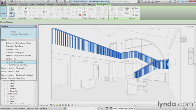The width and height of the screenshot is (196, 110).
Task: Save the selection set
Action: (135, 8)
